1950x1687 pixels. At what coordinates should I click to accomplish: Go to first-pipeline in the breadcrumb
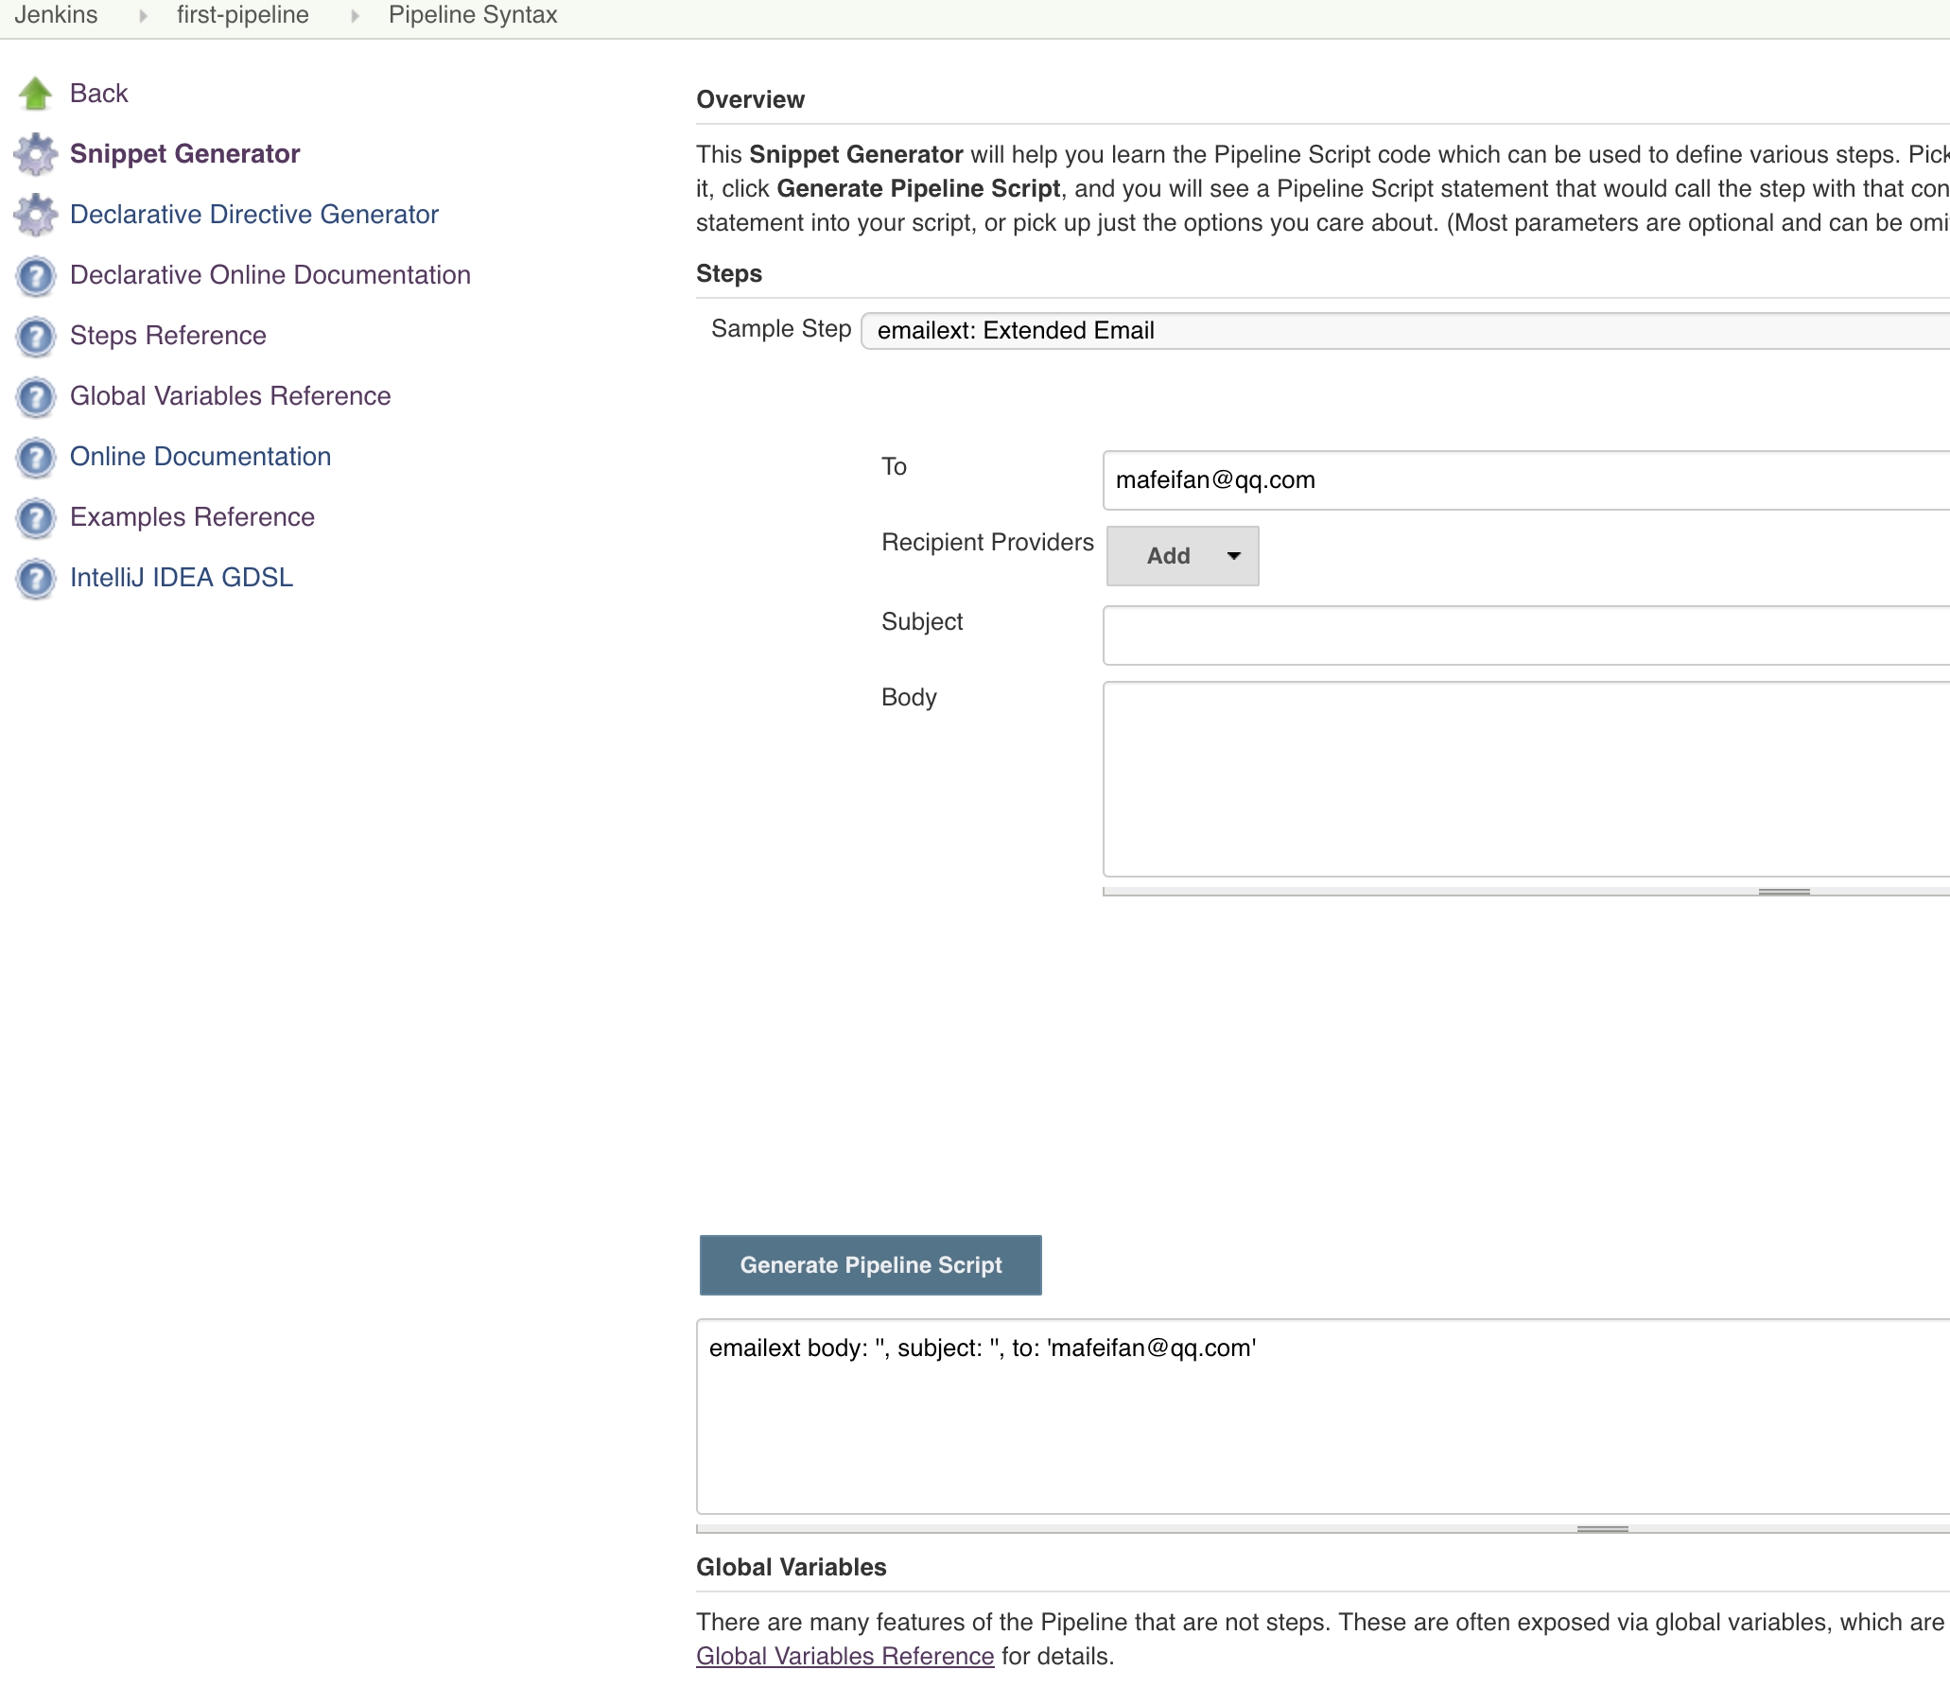[x=242, y=15]
